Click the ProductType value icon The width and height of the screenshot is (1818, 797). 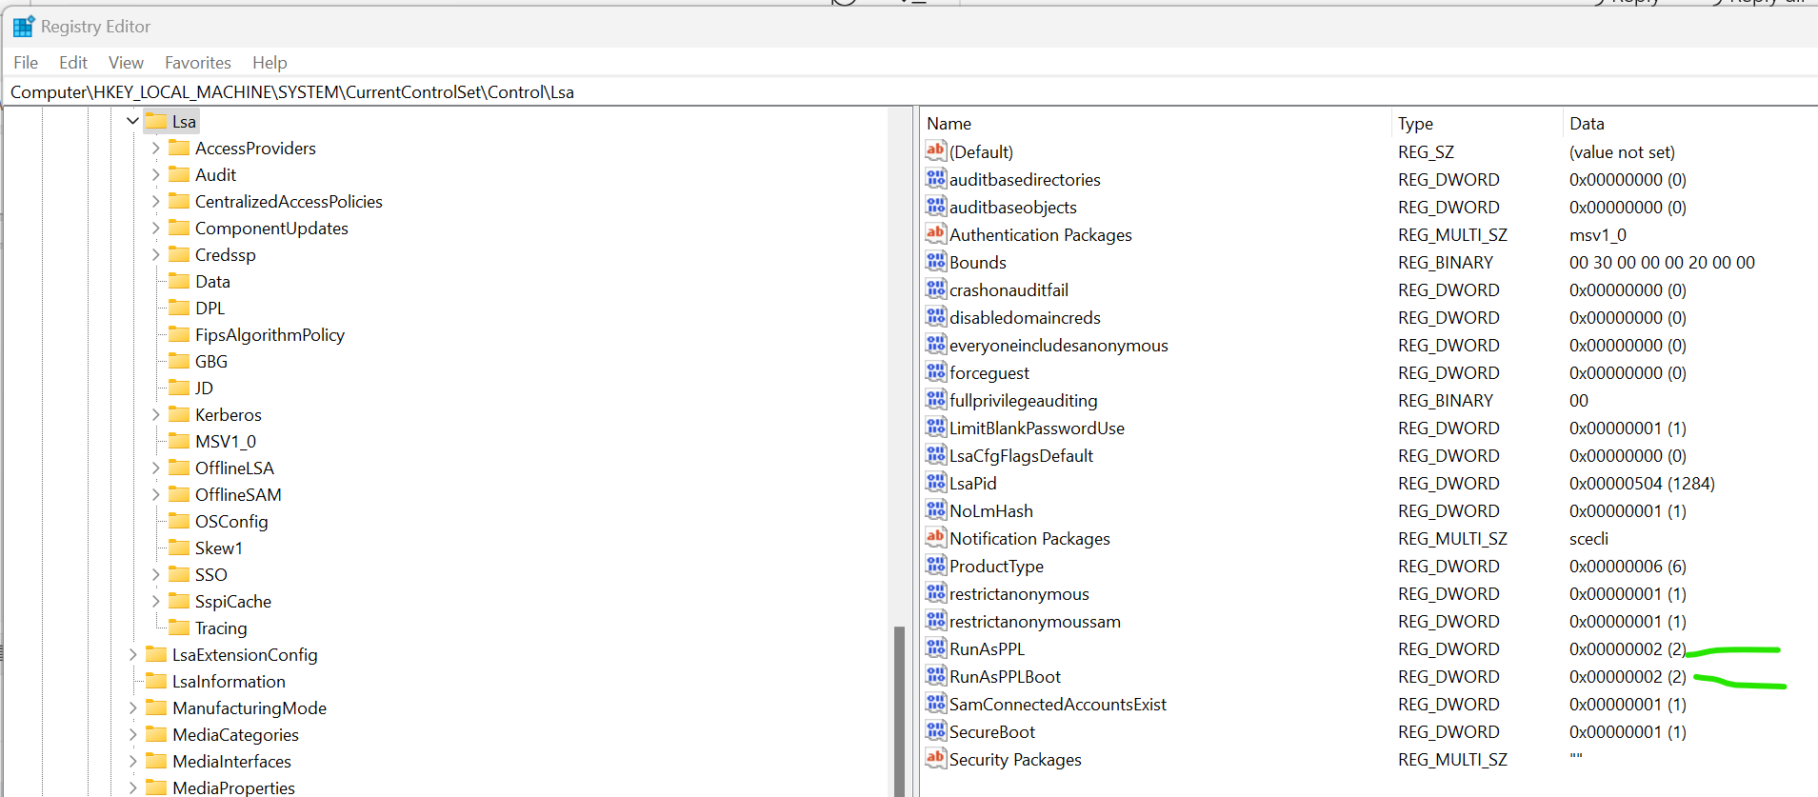[x=936, y=565]
